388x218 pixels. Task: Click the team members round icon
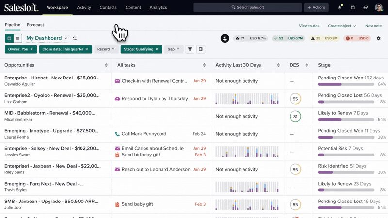[x=225, y=38]
